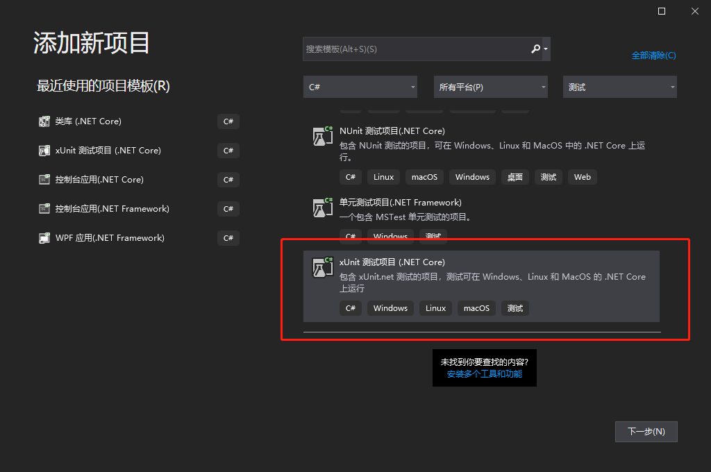Click macOS tag under xUnit template

coord(476,308)
